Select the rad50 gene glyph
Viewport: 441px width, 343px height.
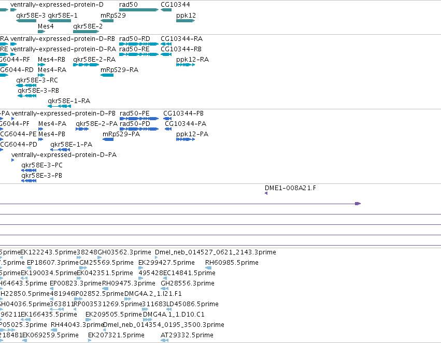coord(139,10)
